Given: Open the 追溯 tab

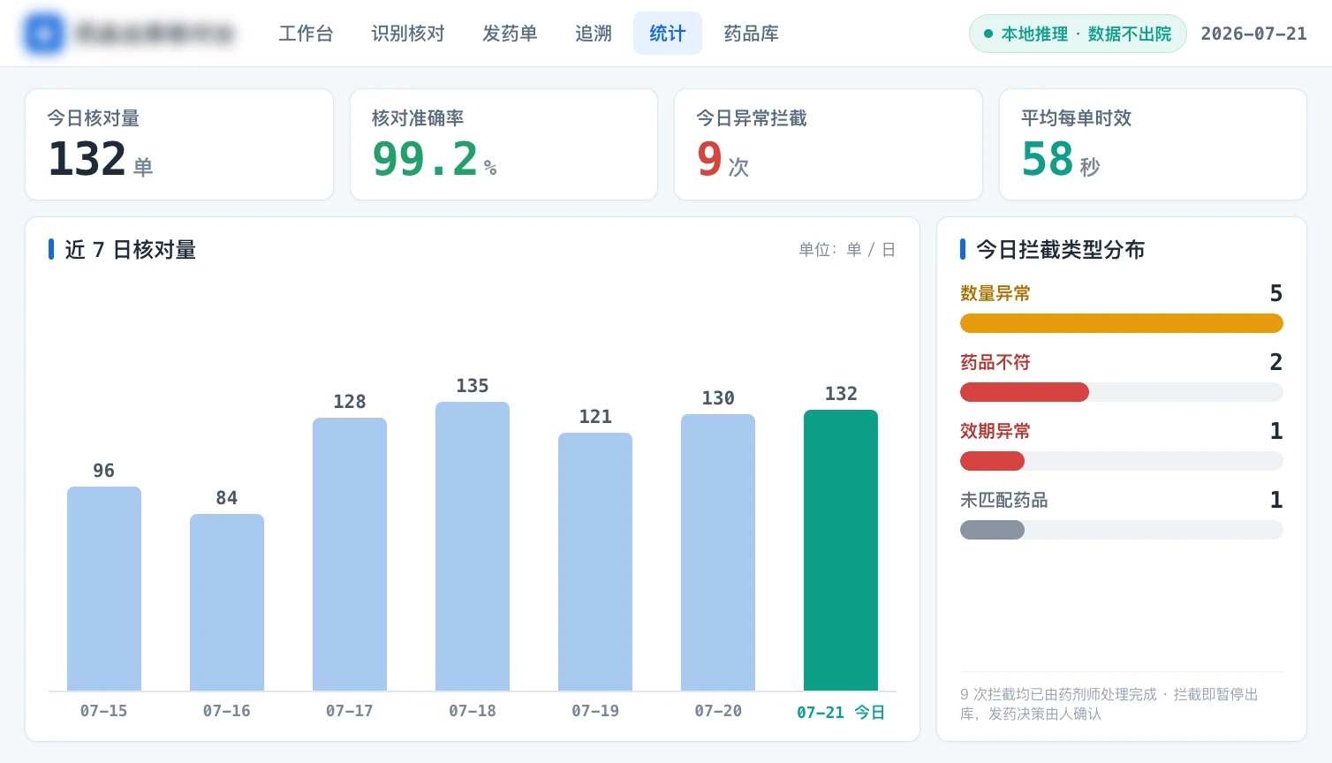Looking at the screenshot, I should pos(594,34).
